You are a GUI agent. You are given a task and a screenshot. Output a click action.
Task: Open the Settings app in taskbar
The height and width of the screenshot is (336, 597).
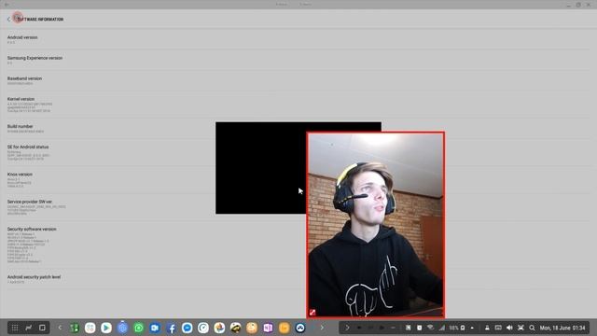pos(122,328)
